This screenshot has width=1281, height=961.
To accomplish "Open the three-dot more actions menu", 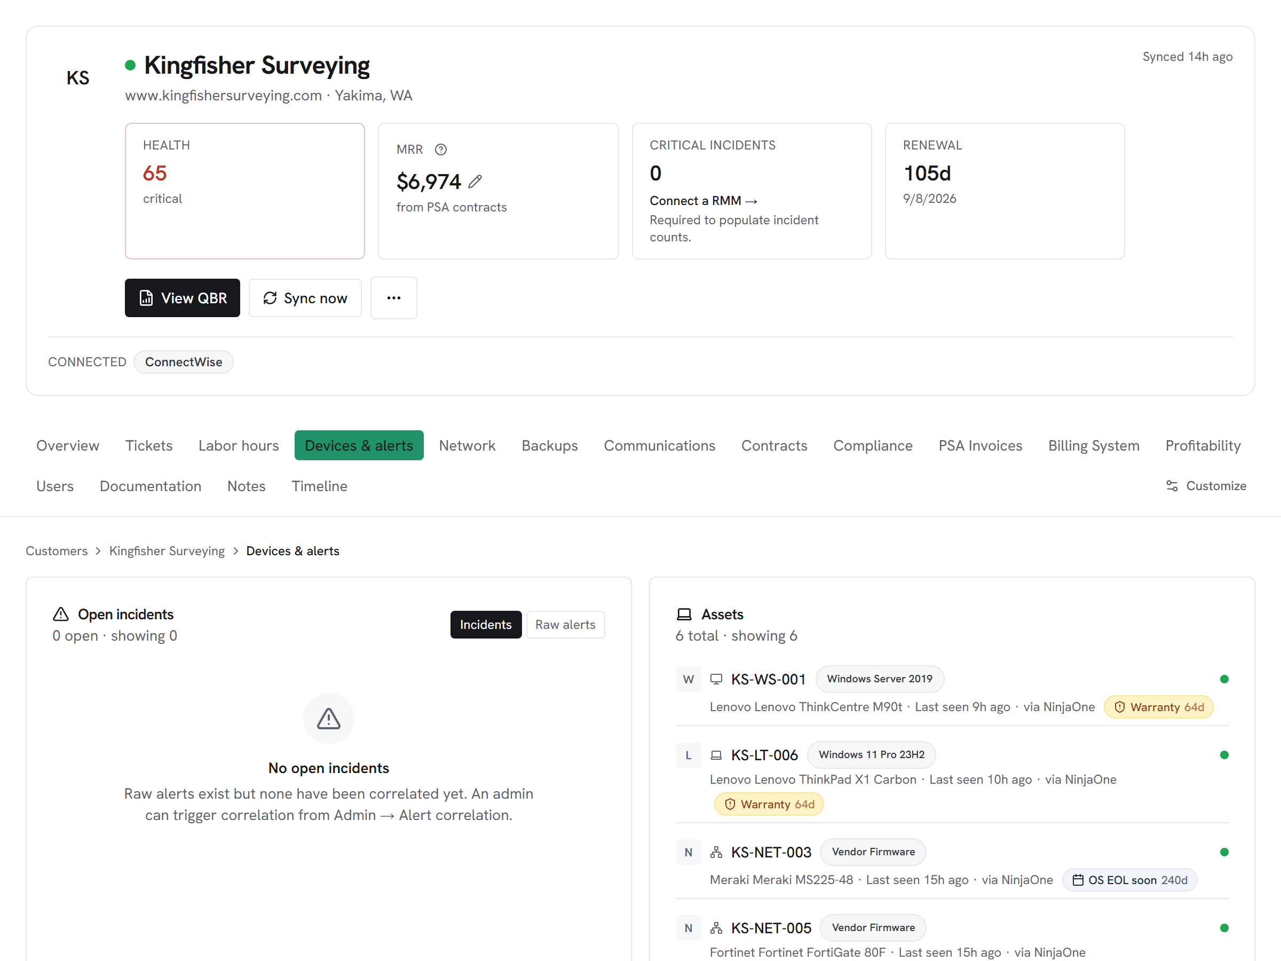I will click(394, 298).
